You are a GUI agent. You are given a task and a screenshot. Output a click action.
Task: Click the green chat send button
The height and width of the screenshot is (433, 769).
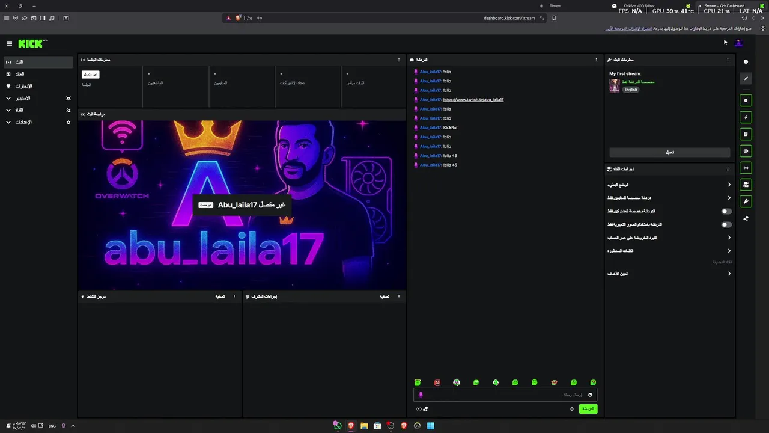588,409
